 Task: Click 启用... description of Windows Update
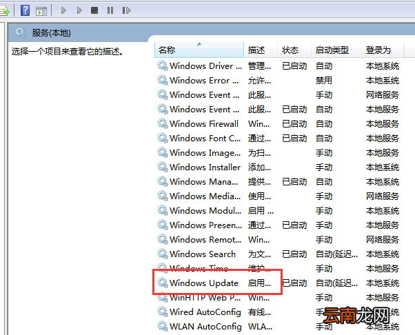click(259, 283)
